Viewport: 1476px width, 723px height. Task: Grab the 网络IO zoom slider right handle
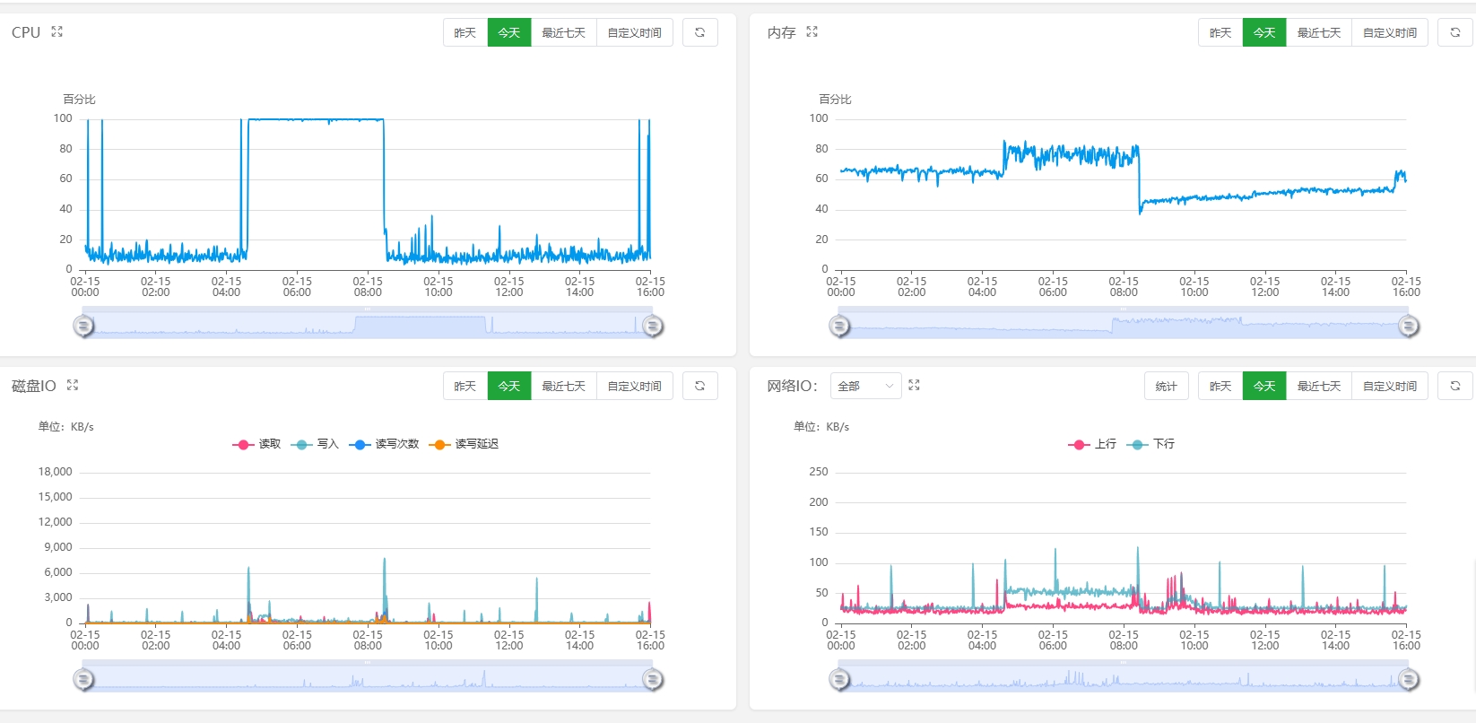pyautogui.click(x=1409, y=679)
